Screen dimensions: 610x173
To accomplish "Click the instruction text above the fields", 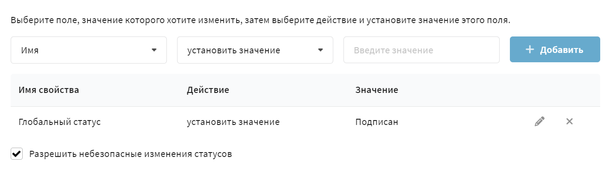I will coord(260,20).
